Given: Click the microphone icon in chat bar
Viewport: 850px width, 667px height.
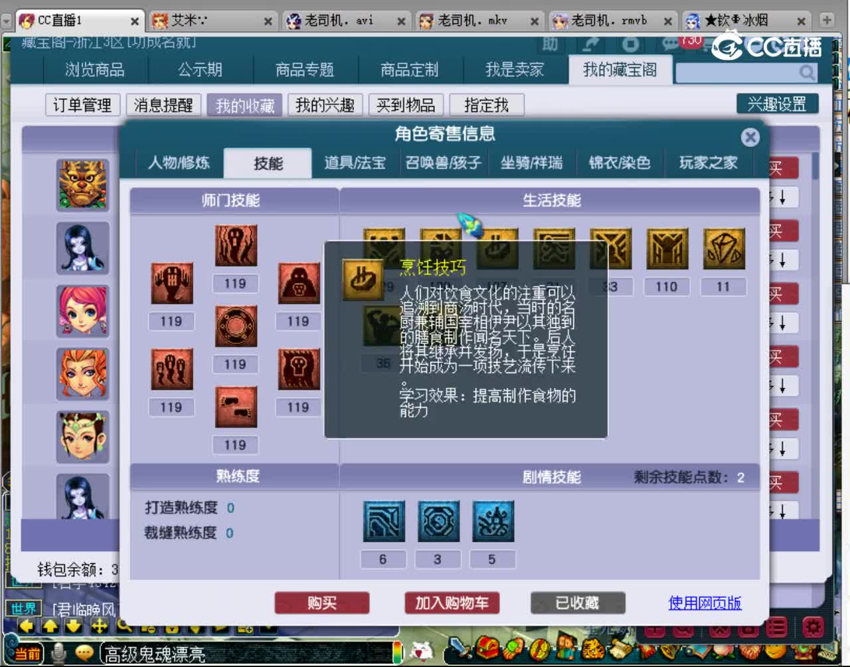Looking at the screenshot, I should [60, 652].
